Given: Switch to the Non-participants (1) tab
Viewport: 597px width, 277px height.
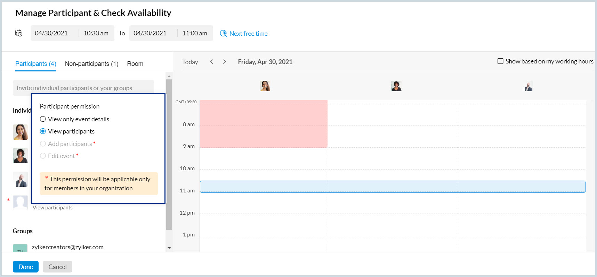Looking at the screenshot, I should [x=91, y=64].
